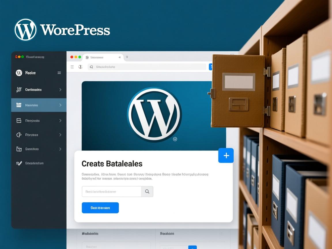Click the yellow dot in the sidebar titlebar

click(x=18, y=57)
